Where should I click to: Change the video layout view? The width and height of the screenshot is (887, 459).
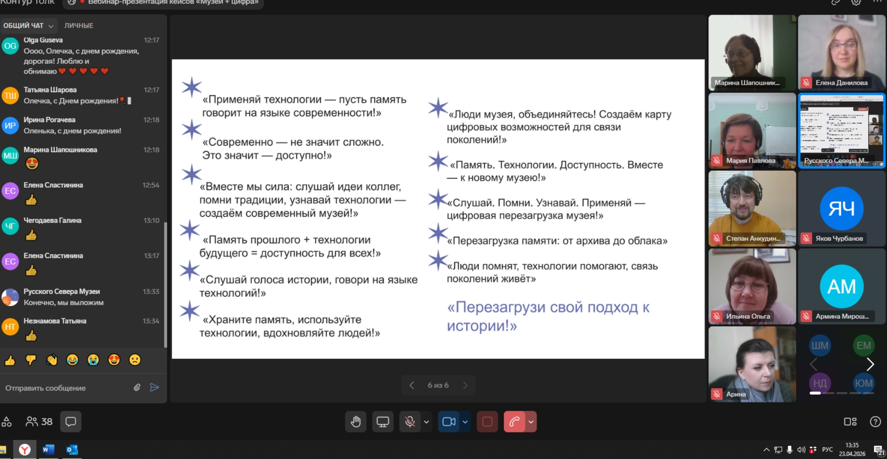850,422
